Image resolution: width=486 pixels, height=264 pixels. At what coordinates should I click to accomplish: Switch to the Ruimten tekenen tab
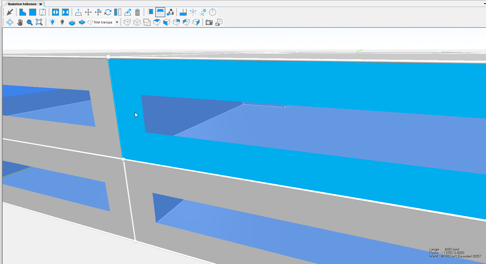click(22, 4)
